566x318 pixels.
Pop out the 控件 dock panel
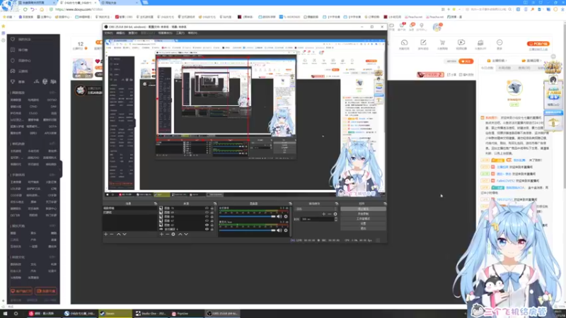(x=385, y=204)
